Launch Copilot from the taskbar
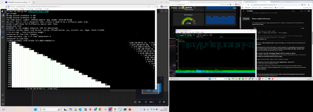 click(70, 110)
